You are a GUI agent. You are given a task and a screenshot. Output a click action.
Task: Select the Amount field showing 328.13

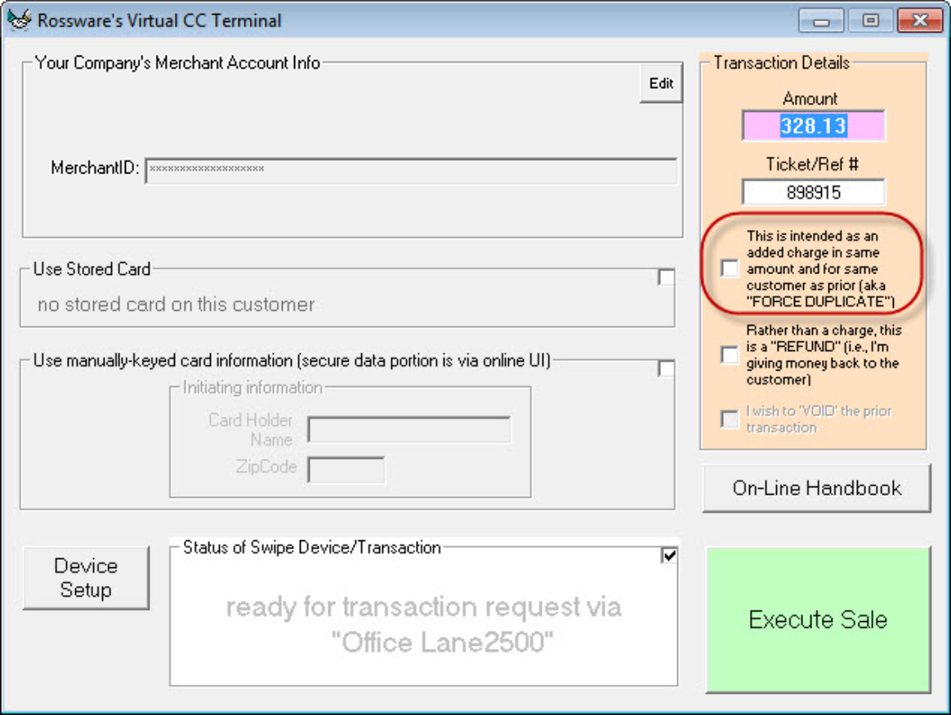coord(813,126)
